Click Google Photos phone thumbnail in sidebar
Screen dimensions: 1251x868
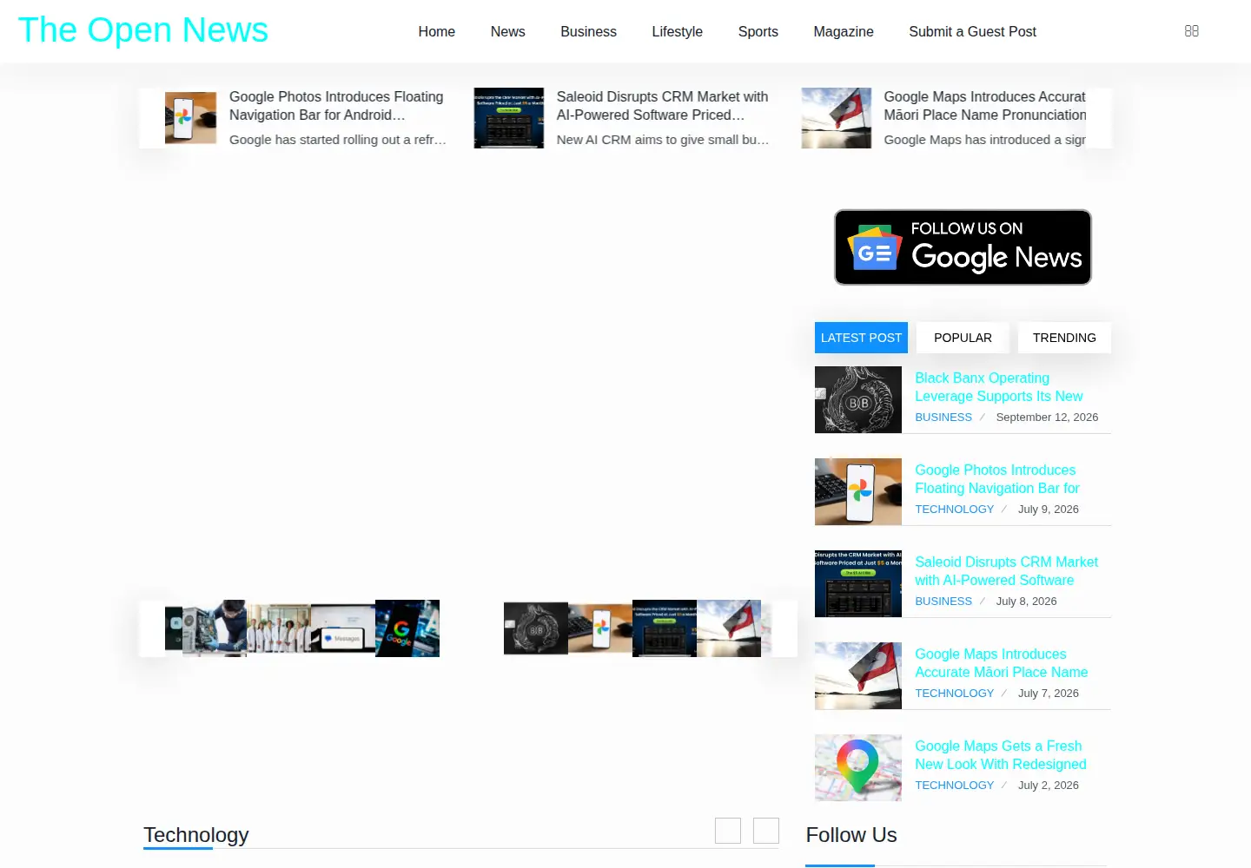[x=858, y=492]
